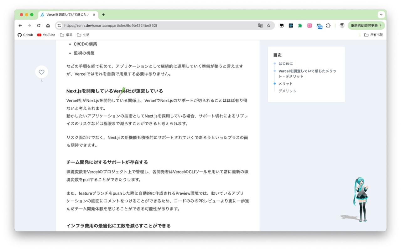This screenshot has width=401, height=250.
Task: Open the pink extension icon
Action: [309, 26]
